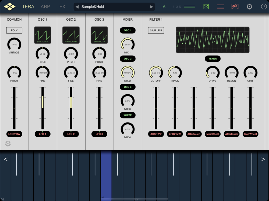Open the red horizontal lines preset list icon
The height and width of the screenshot is (201, 269).
(221, 7)
